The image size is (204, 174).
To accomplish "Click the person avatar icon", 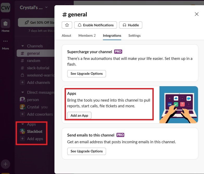I will (x=22, y=100).
